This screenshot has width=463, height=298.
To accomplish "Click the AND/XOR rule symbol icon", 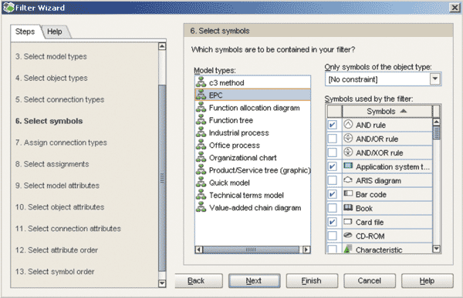I will click(x=349, y=152).
